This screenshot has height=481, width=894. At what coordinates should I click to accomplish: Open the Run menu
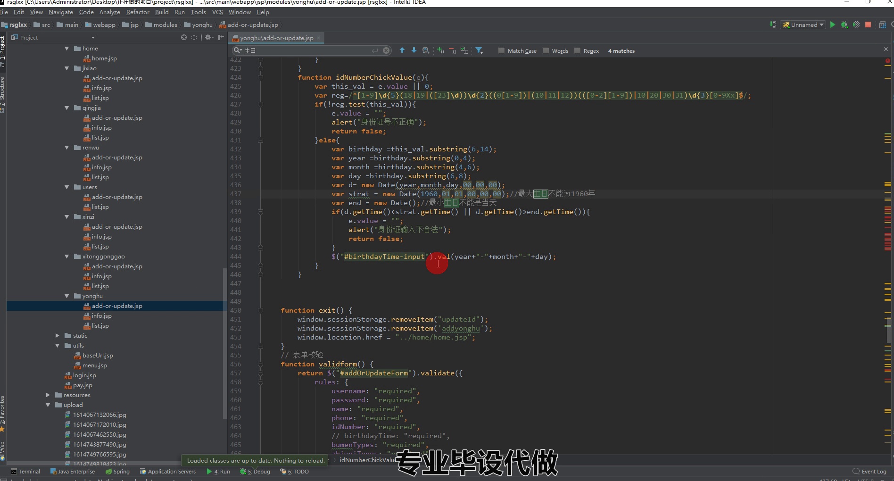(x=179, y=12)
